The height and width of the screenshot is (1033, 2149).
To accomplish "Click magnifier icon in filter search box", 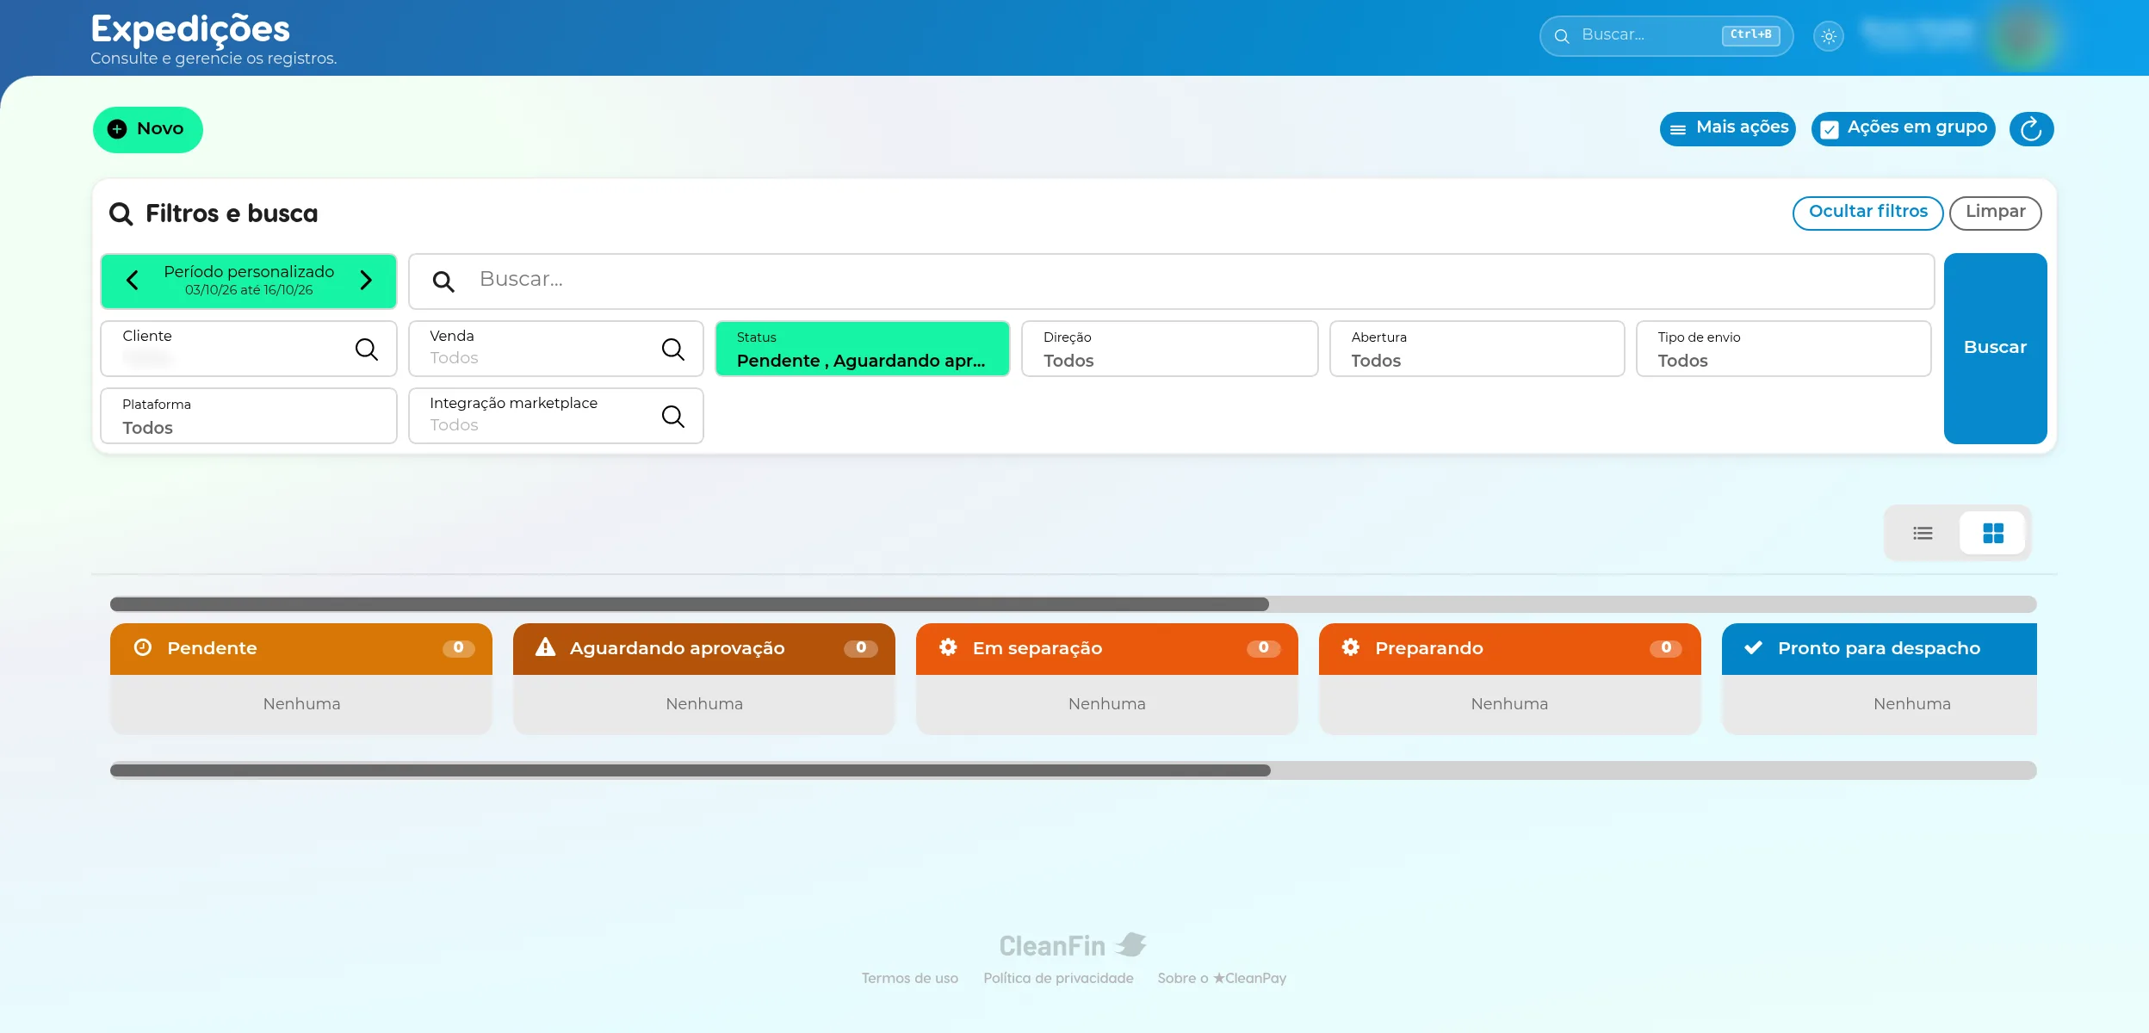I will coord(443,281).
